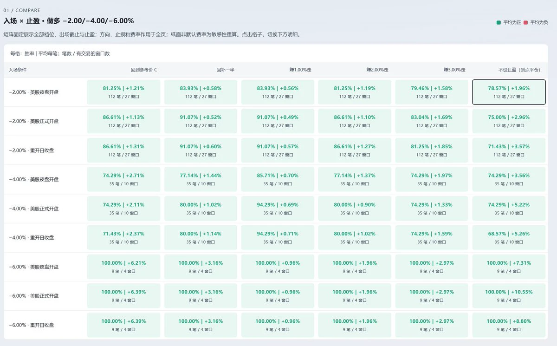Click the 回补一半 column header
Image resolution: width=557 pixels, height=346 pixels.
225,70
